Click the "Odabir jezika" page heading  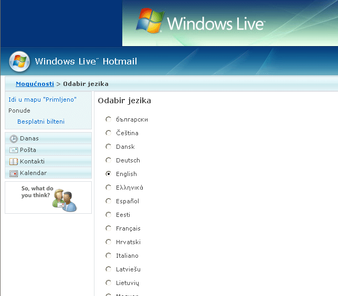coord(124,101)
